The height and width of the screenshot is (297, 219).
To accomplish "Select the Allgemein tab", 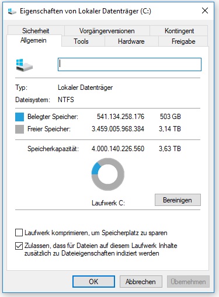I will [x=34, y=40].
